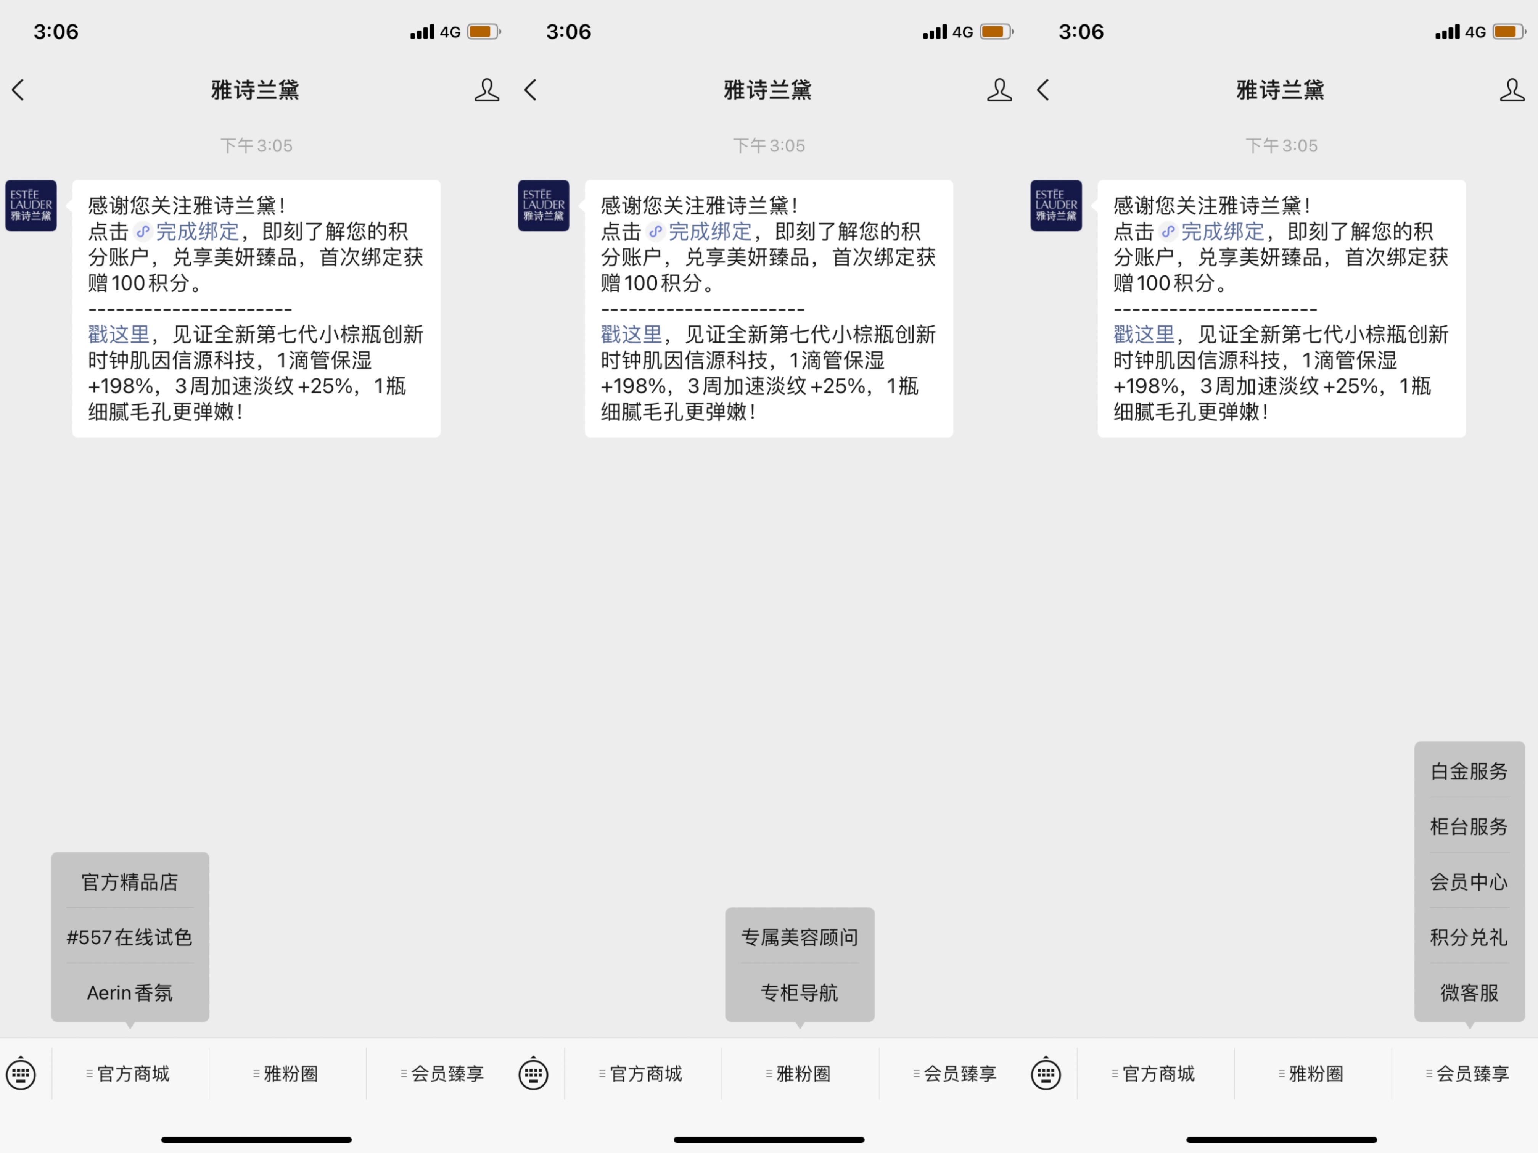
Task: Tap 积分兑礼 in the right menu
Action: [1469, 937]
